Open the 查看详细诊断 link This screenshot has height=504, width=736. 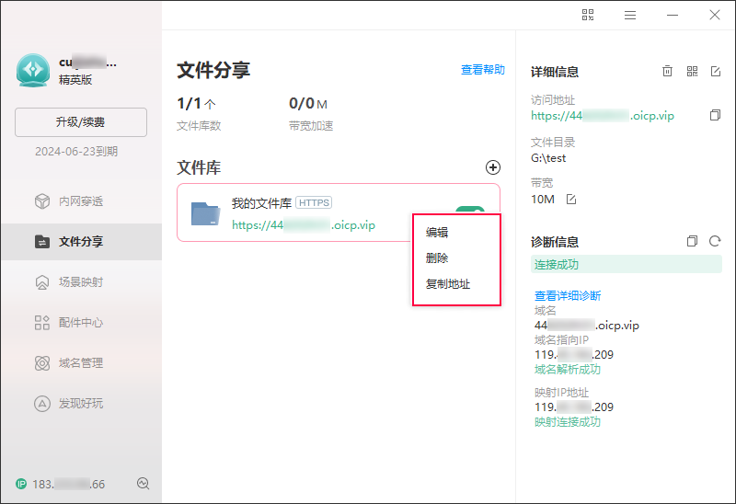pos(568,296)
